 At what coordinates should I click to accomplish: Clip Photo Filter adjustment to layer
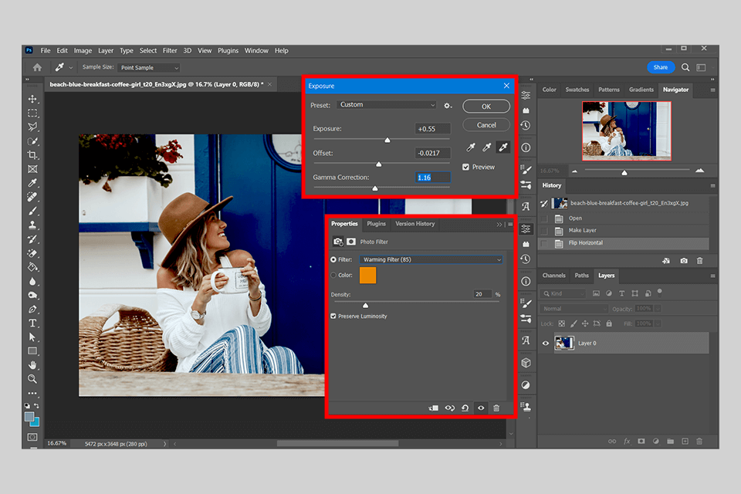[x=433, y=408]
